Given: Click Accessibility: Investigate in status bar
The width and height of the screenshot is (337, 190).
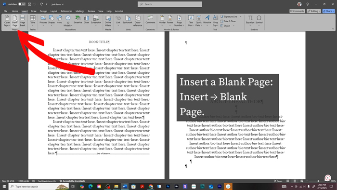Looking at the screenshot, I should pyautogui.click(x=72, y=181).
